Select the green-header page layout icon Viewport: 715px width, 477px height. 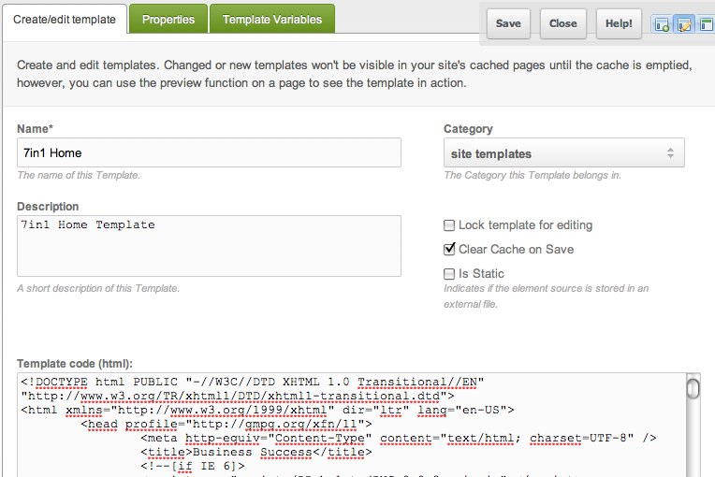(707, 23)
